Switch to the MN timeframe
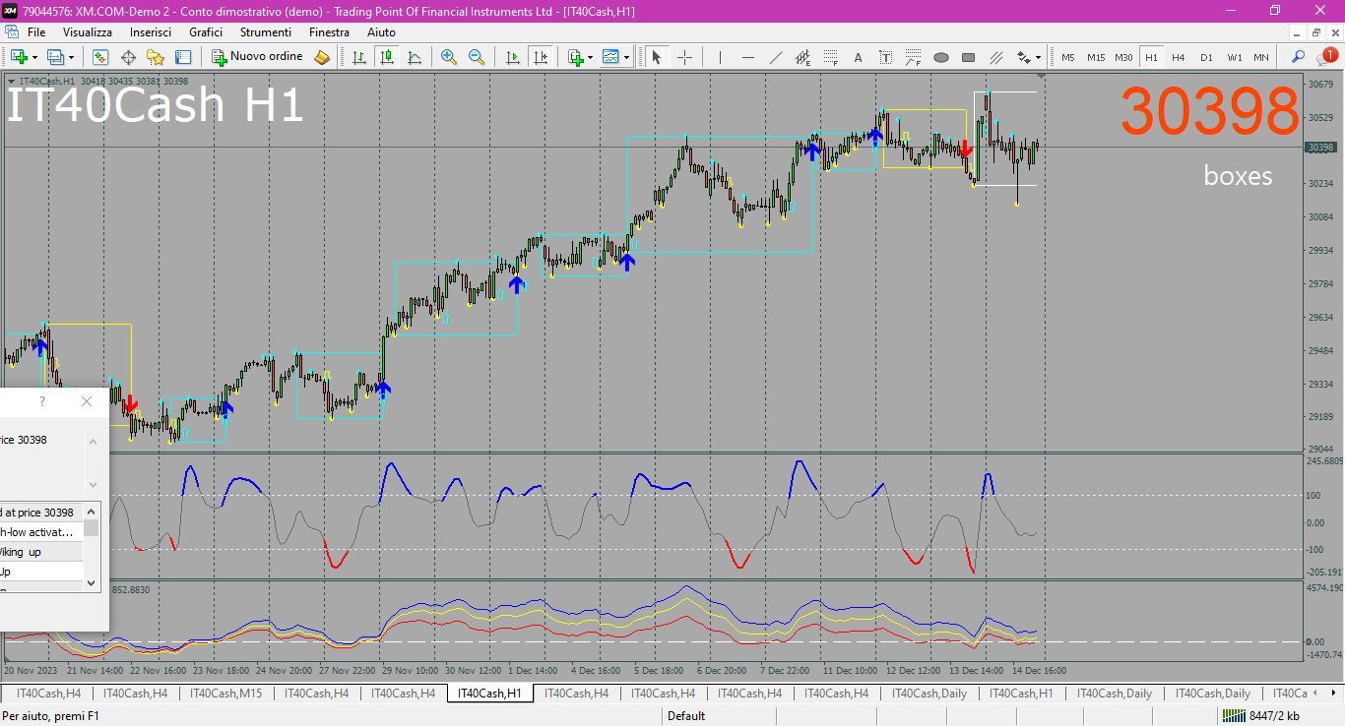 click(1261, 57)
